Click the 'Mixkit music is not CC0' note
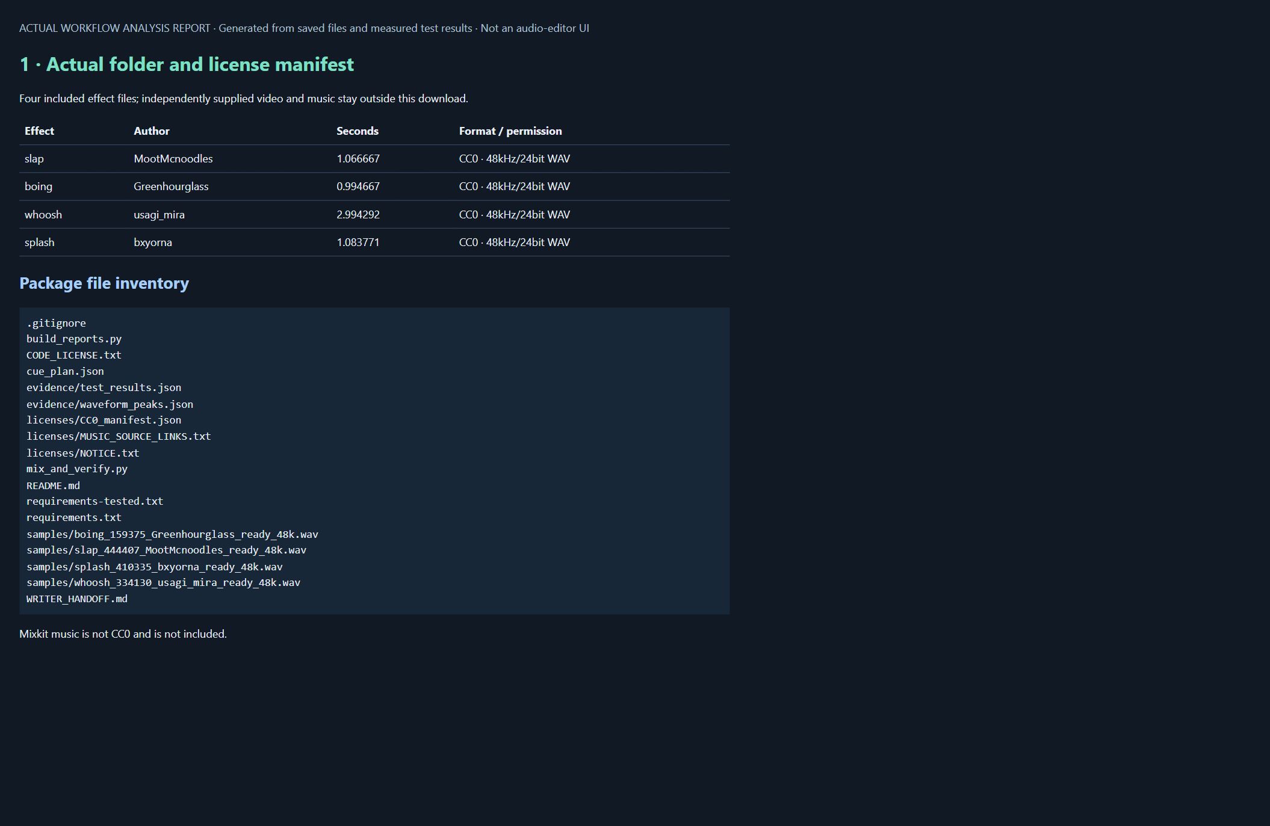 click(123, 634)
